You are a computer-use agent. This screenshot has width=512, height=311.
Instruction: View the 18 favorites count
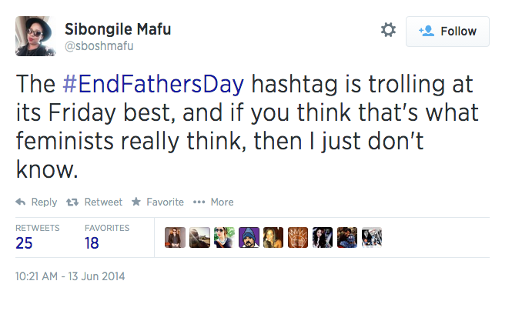92,243
